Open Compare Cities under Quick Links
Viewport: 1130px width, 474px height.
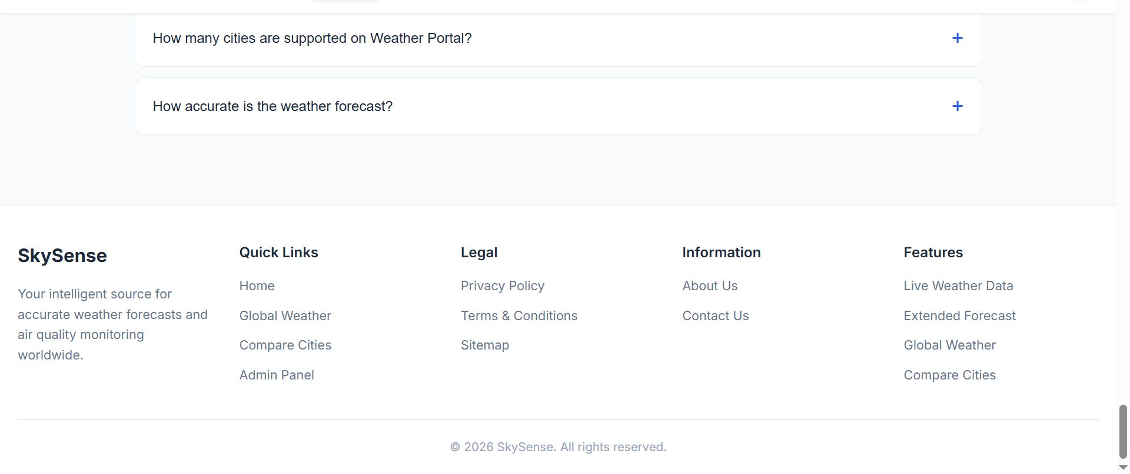click(x=285, y=345)
